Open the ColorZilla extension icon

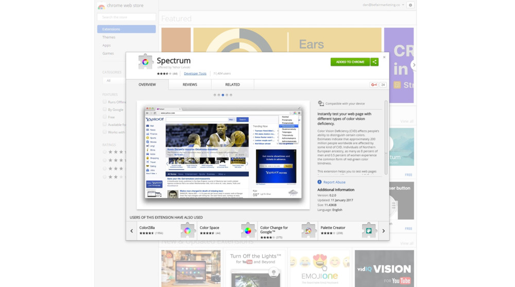tap(187, 230)
